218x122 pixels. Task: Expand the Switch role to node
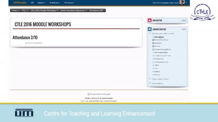coord(150,83)
